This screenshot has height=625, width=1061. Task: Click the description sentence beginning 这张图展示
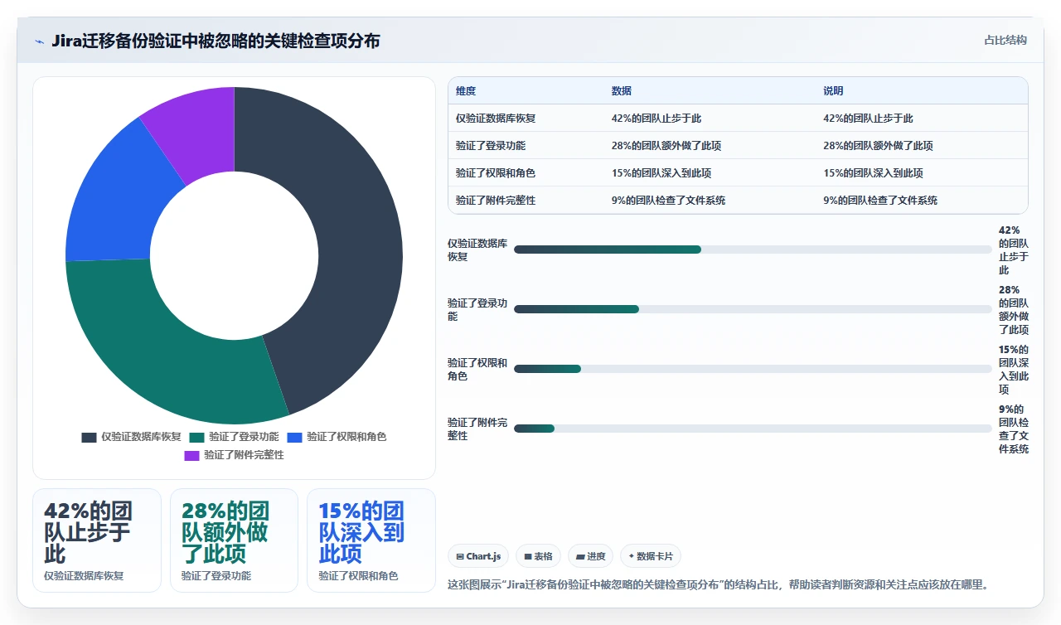(718, 584)
